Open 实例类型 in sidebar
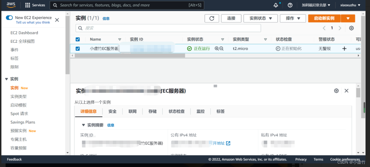This screenshot has height=167, width=370. [18, 97]
